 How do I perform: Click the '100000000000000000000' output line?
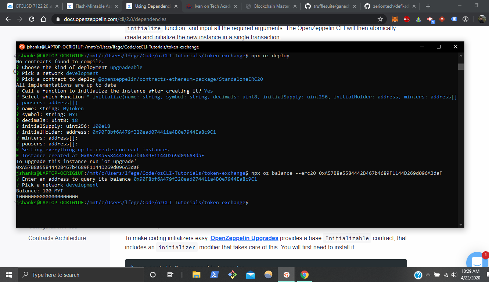click(x=47, y=196)
